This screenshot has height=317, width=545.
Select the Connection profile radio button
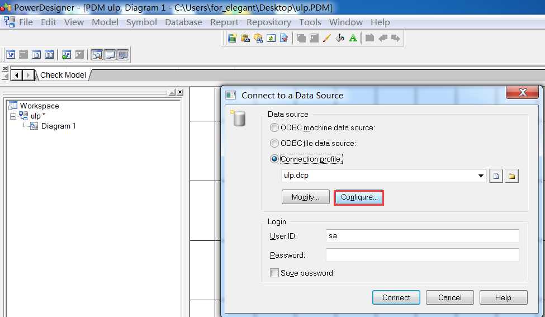point(274,159)
